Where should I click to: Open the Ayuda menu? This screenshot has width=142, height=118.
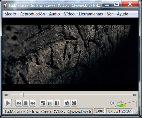tap(122, 14)
